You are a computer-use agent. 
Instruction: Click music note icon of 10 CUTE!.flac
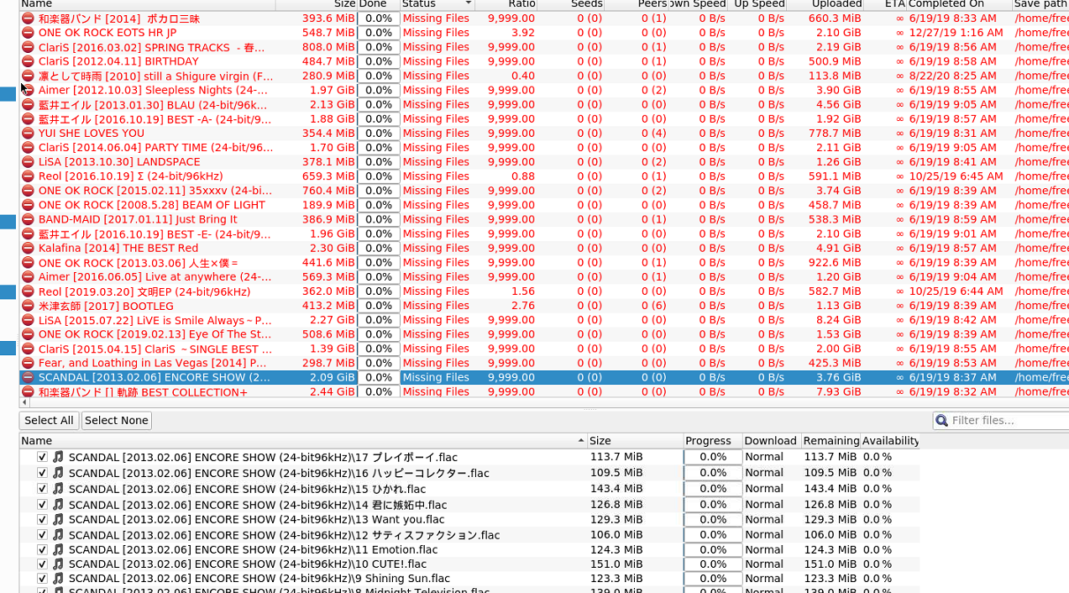pyautogui.click(x=58, y=564)
